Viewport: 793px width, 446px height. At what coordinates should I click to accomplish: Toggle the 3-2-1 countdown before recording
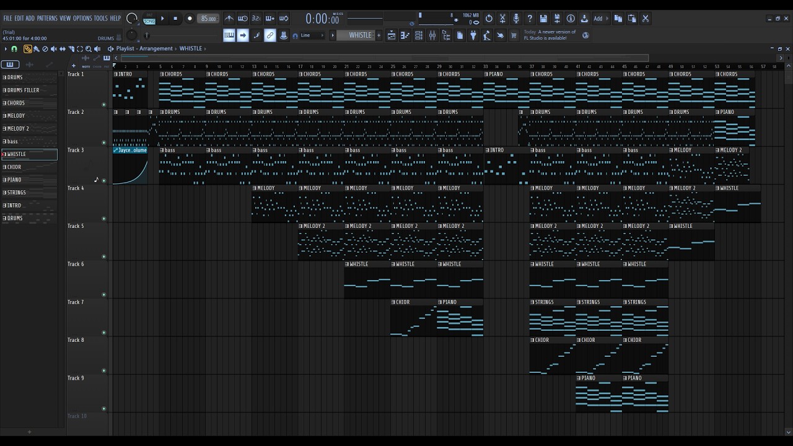(256, 19)
